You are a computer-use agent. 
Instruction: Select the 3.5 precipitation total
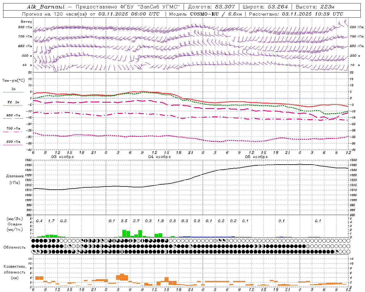coord(124,221)
